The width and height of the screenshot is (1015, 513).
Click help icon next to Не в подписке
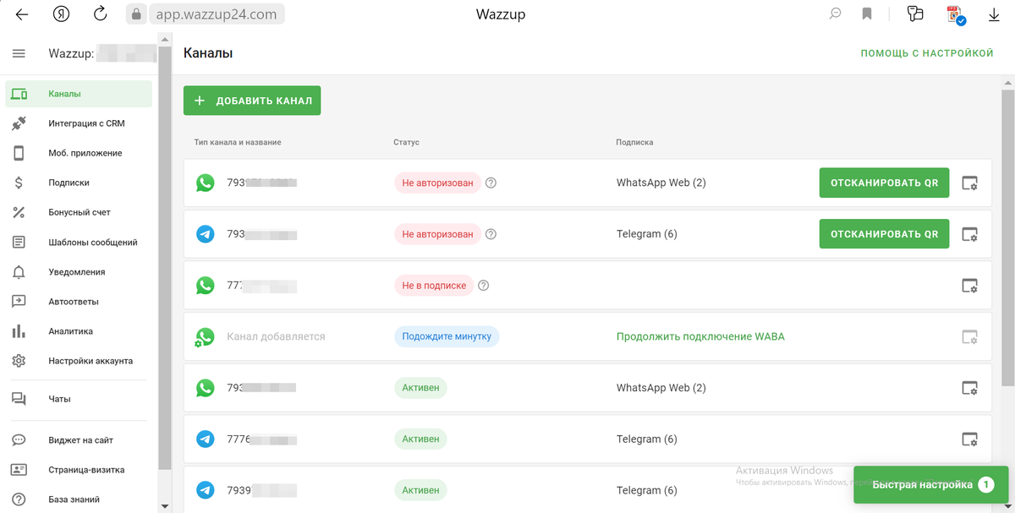484,286
